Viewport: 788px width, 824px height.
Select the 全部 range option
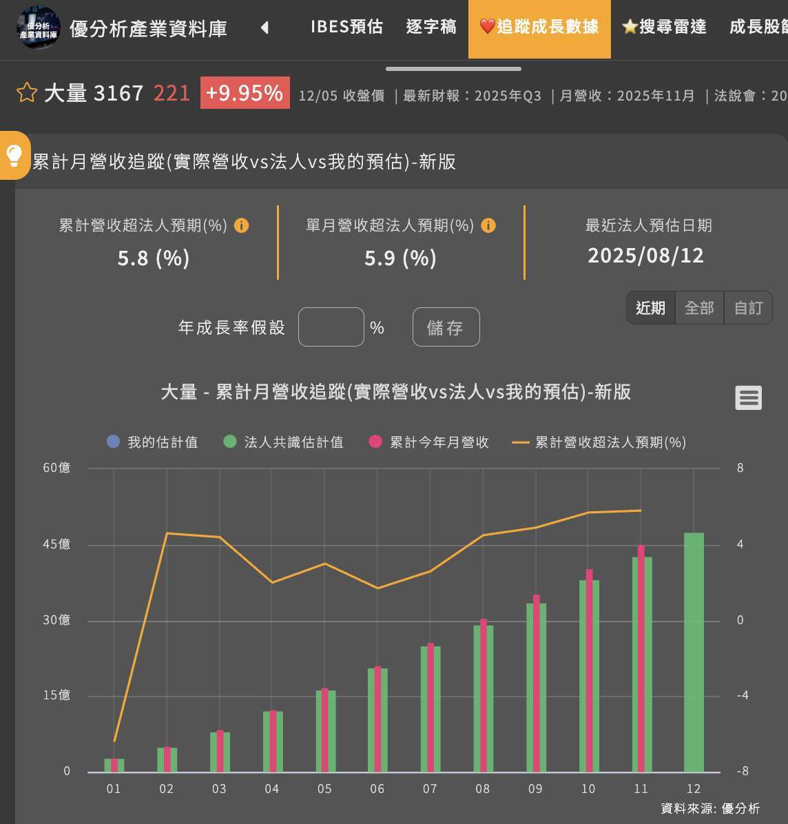[699, 308]
